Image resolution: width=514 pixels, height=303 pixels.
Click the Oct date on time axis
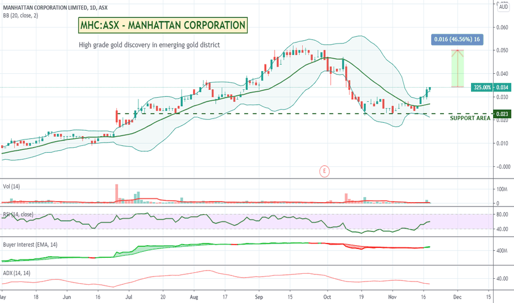327,297
